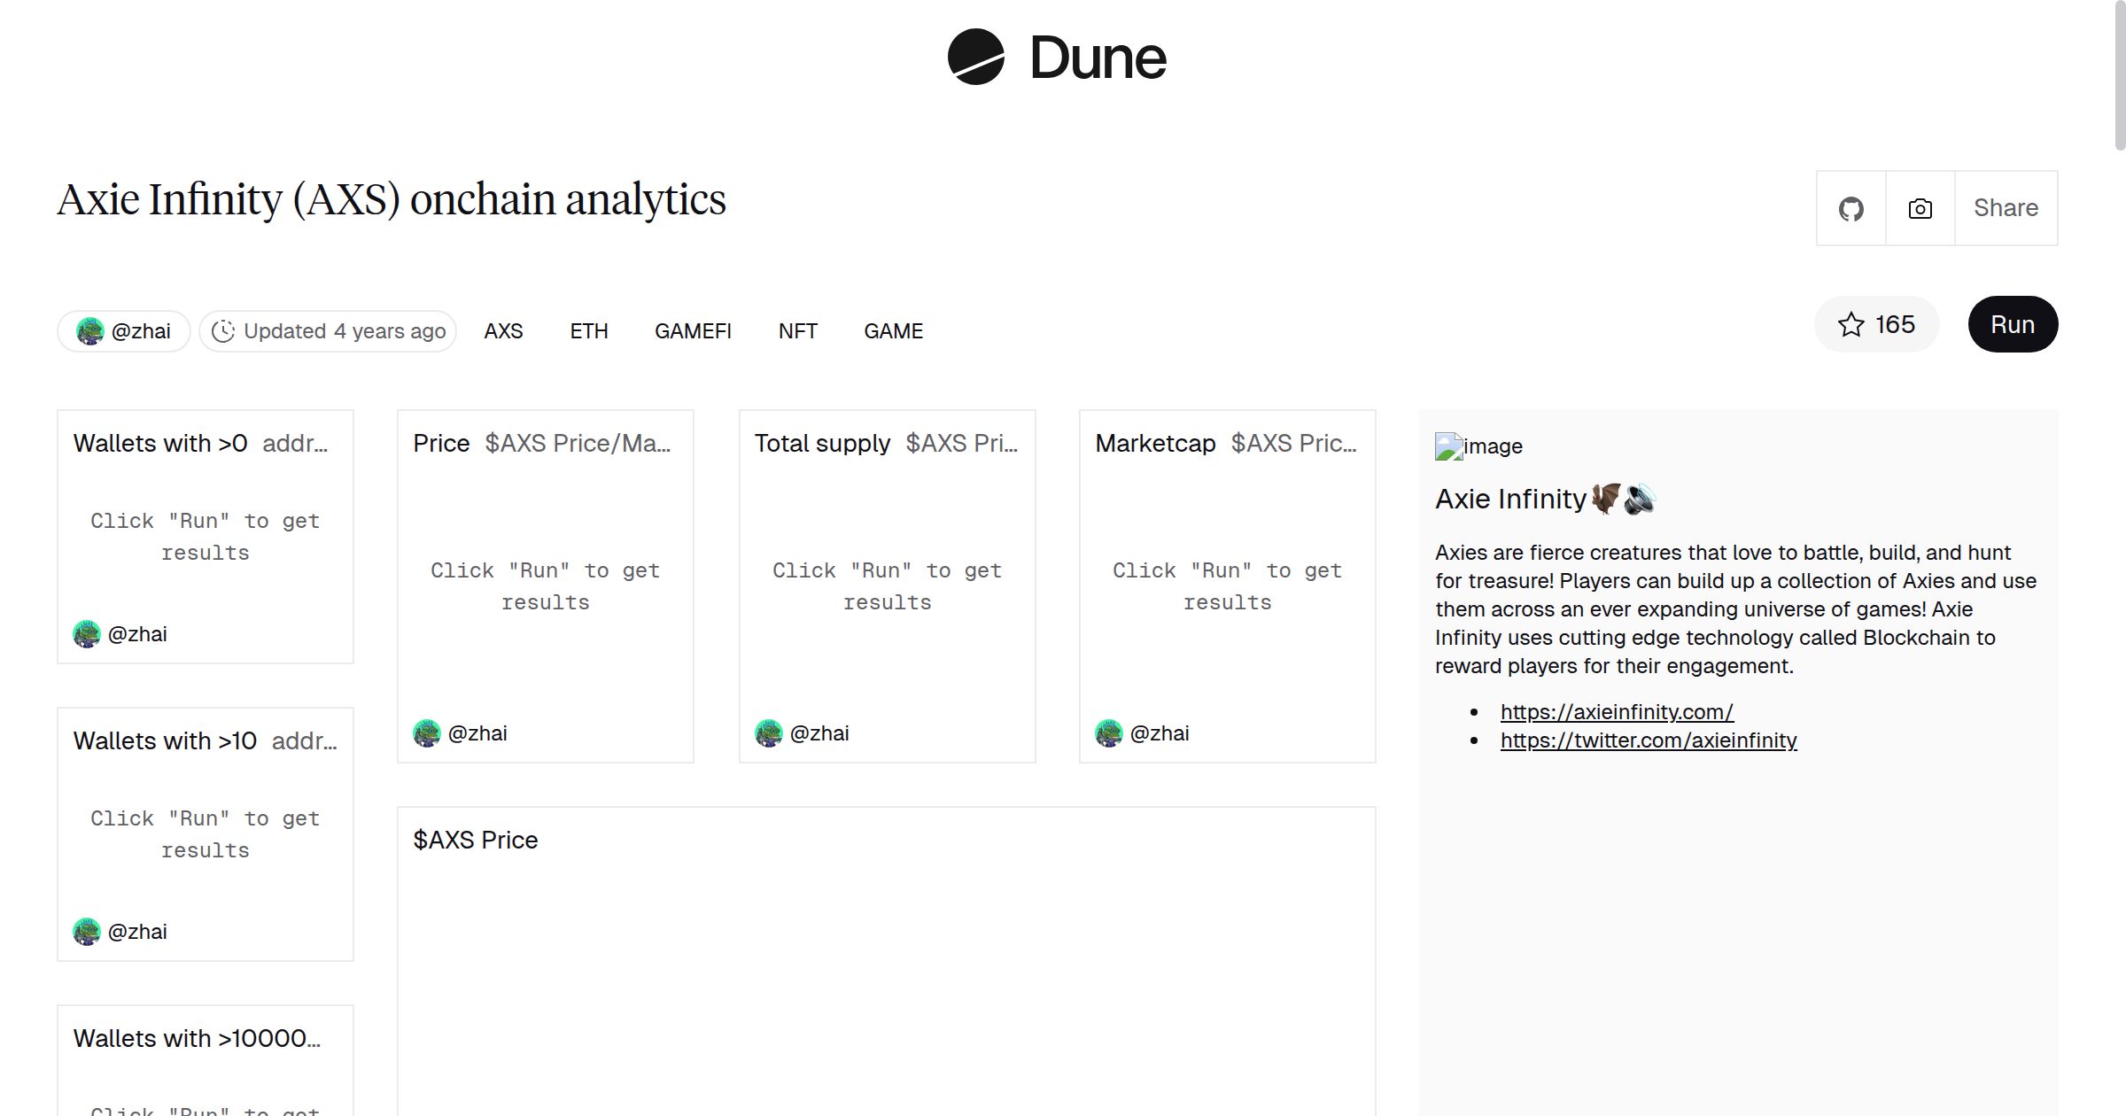This screenshot has width=2126, height=1116.
Task: Click the Share button
Action: [x=2006, y=207]
